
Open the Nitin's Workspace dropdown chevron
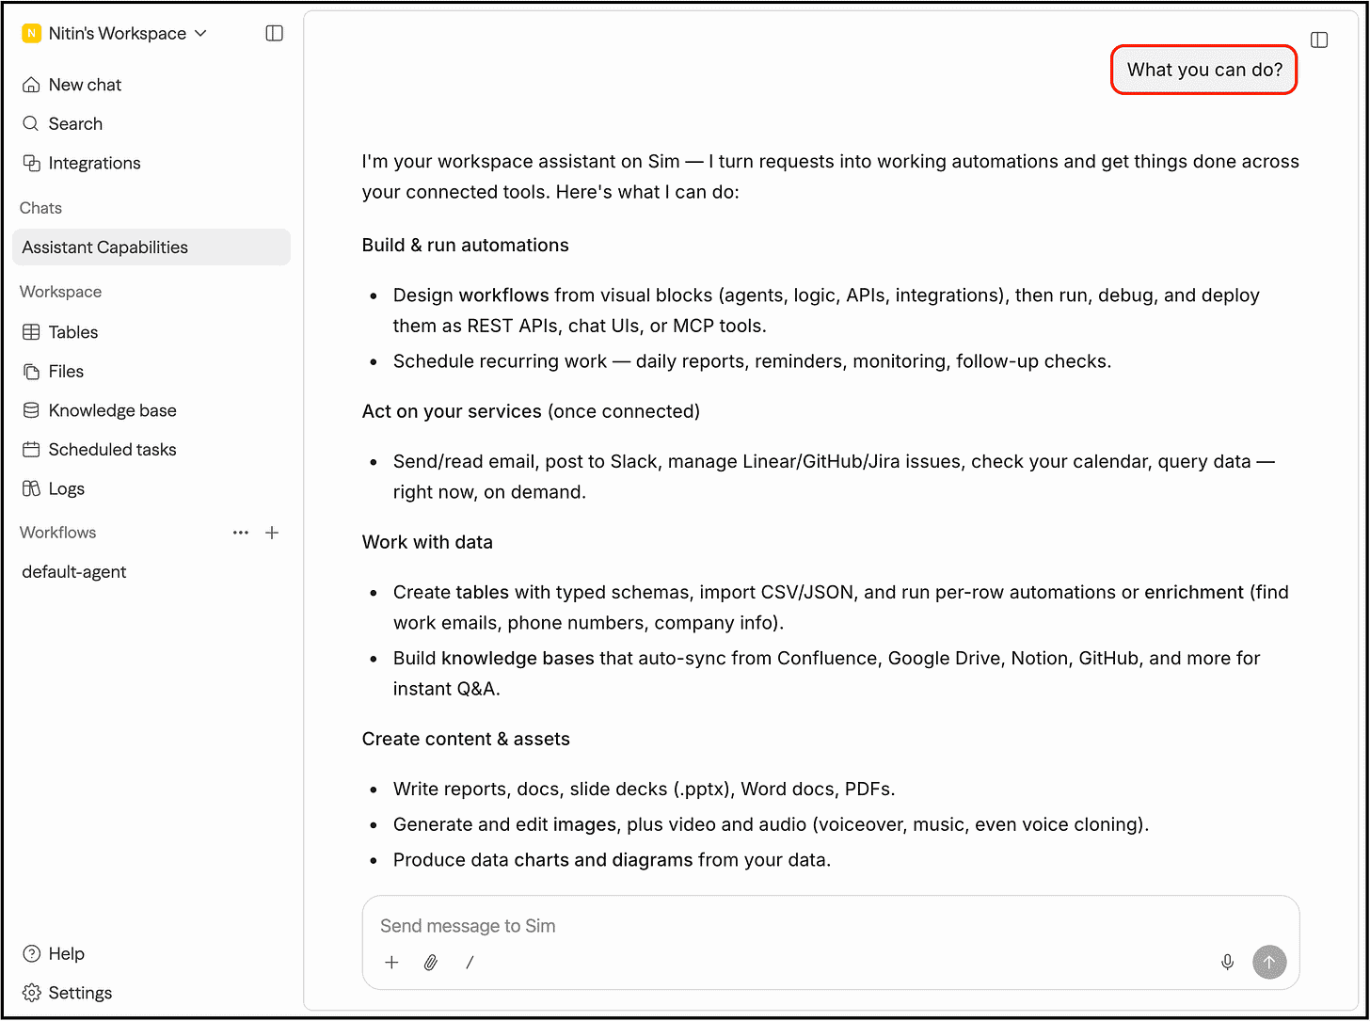(x=200, y=33)
